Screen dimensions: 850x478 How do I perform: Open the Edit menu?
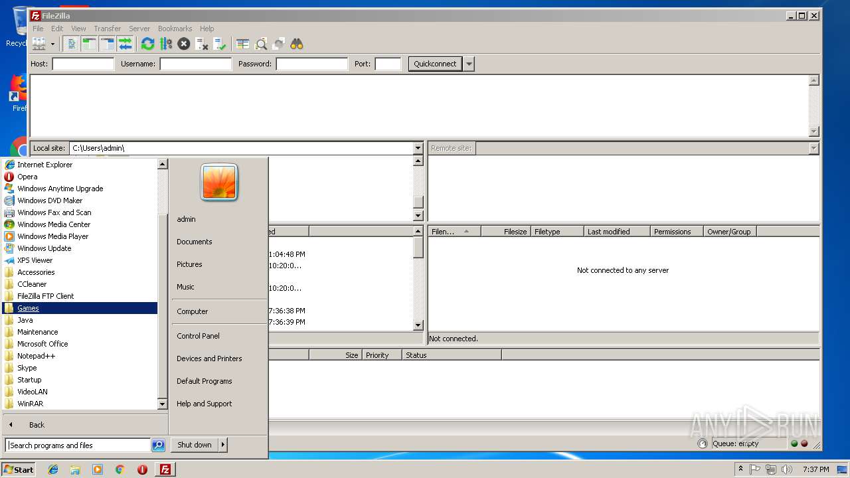coord(57,29)
